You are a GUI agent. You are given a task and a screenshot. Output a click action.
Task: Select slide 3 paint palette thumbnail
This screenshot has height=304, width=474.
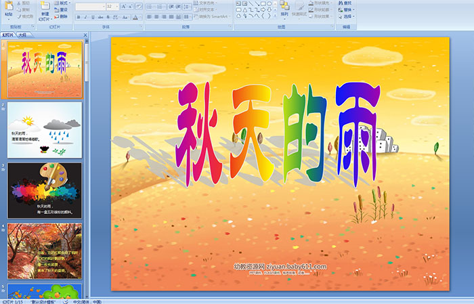(45, 191)
